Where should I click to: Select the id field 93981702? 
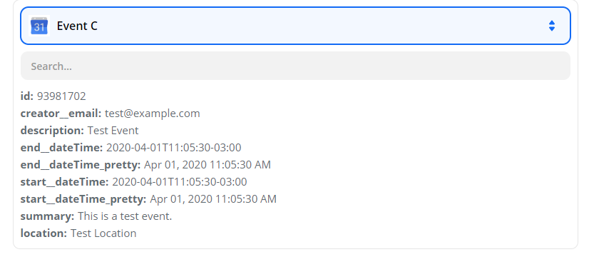pos(53,96)
